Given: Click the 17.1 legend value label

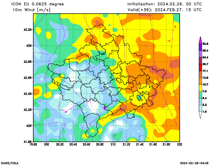Looking at the screenshot, I should [205, 71].
